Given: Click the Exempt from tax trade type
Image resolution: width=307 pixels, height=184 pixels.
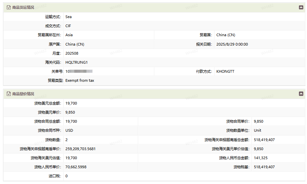Looking at the screenshot, I should [x=80, y=80].
